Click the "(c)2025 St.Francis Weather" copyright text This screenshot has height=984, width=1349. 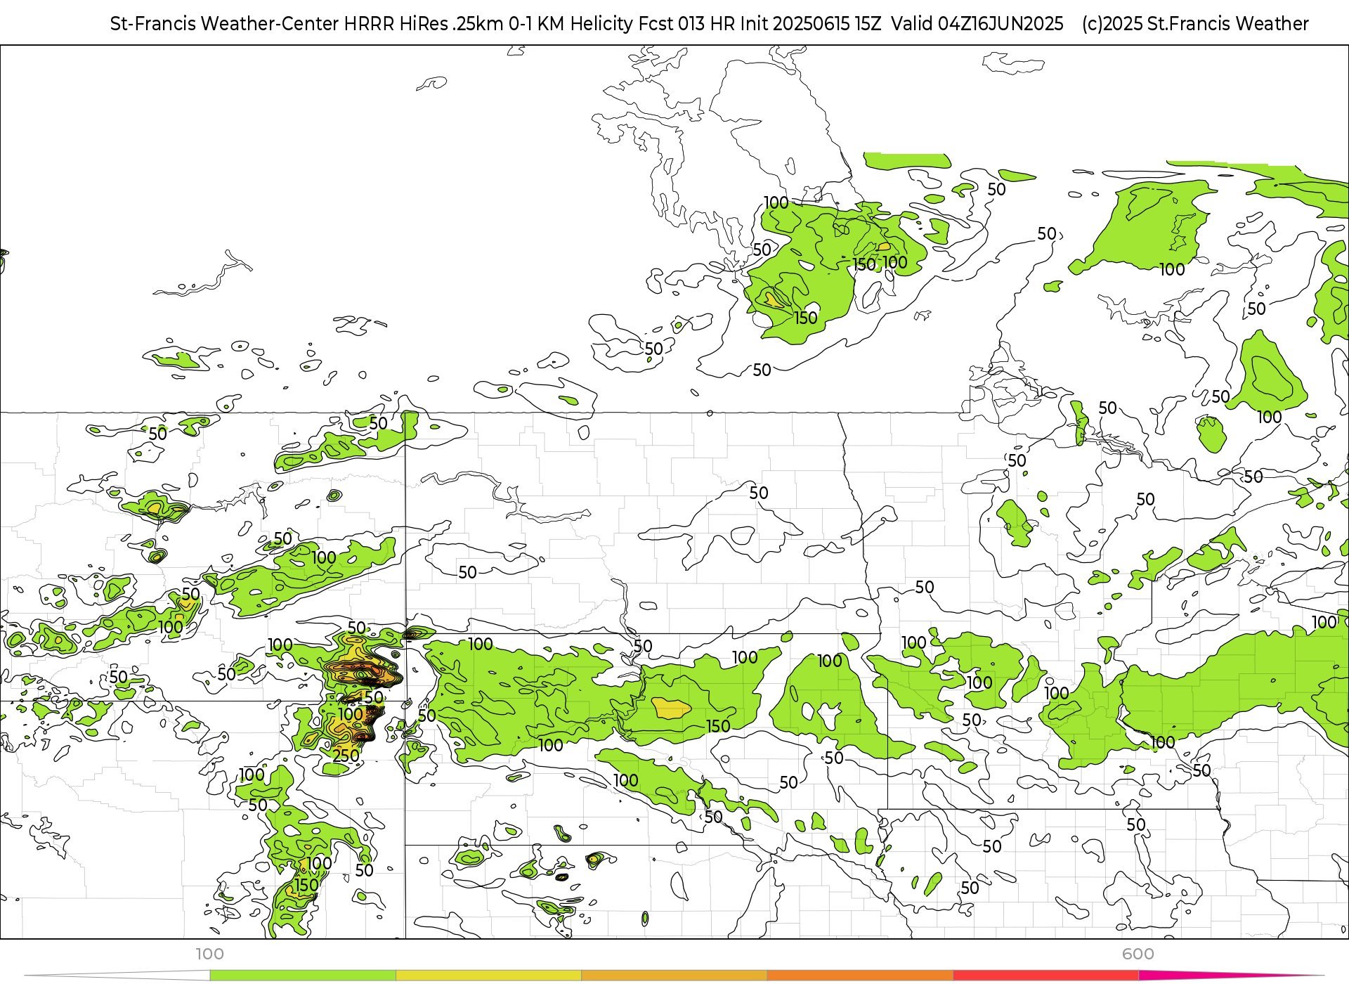(x=1195, y=24)
